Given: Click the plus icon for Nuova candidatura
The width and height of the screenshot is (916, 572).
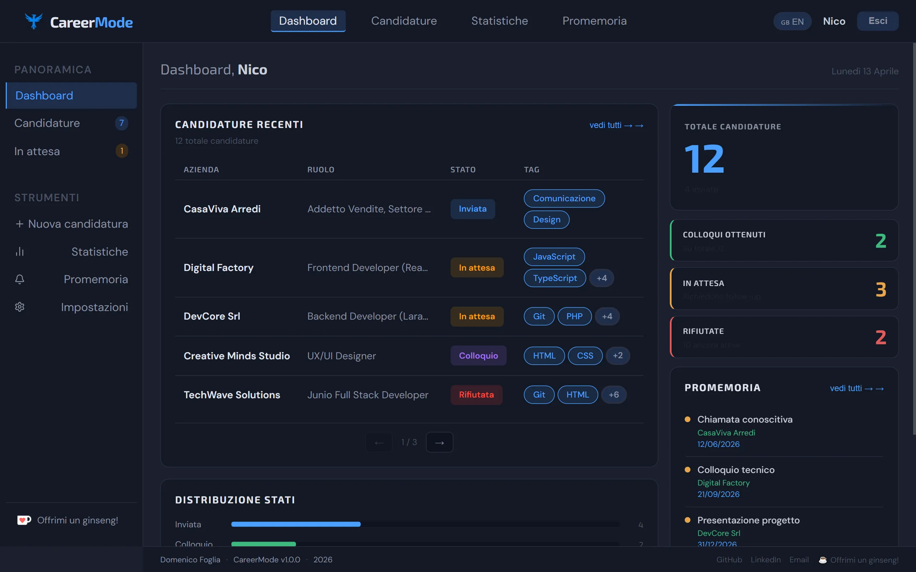Looking at the screenshot, I should point(20,223).
